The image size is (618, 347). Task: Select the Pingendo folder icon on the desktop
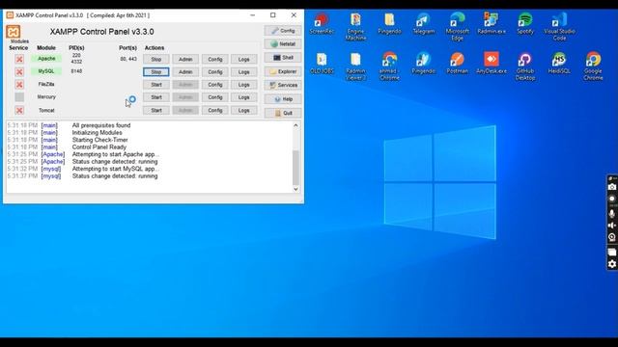[389, 23]
